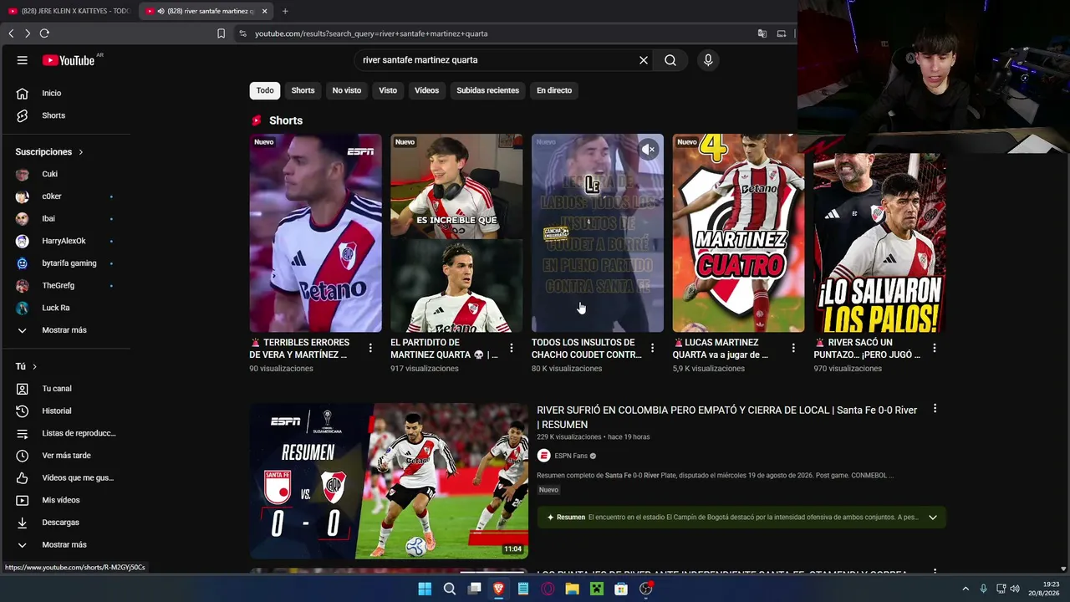The width and height of the screenshot is (1070, 602).
Task: Open the Windows Start menu
Action: tap(425, 589)
